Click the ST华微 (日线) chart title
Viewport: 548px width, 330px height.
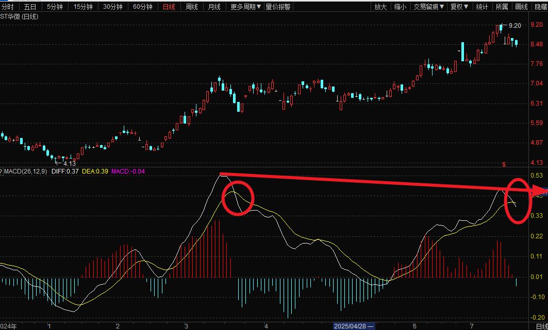[x=19, y=17]
